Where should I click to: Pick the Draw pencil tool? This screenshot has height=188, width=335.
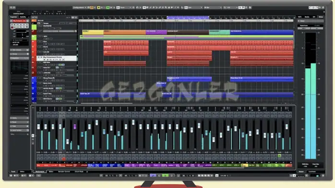pos(150,8)
